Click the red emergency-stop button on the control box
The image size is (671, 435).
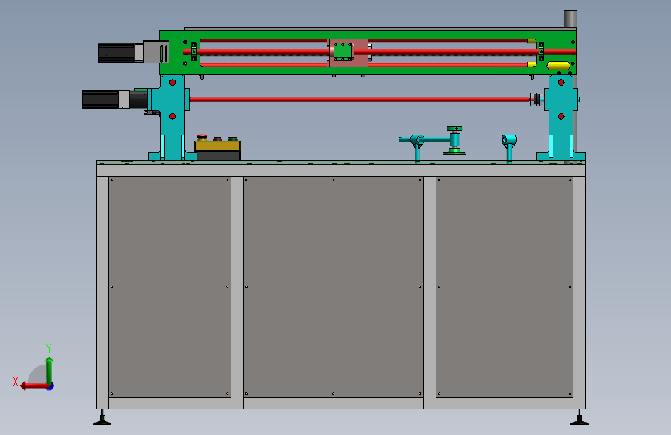(x=201, y=138)
